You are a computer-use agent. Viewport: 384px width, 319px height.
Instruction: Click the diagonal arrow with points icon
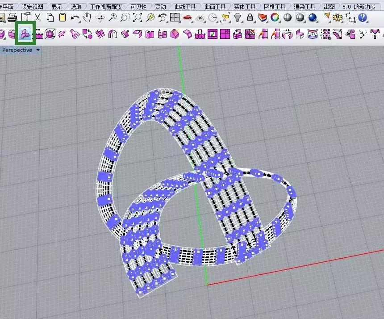pos(363,34)
